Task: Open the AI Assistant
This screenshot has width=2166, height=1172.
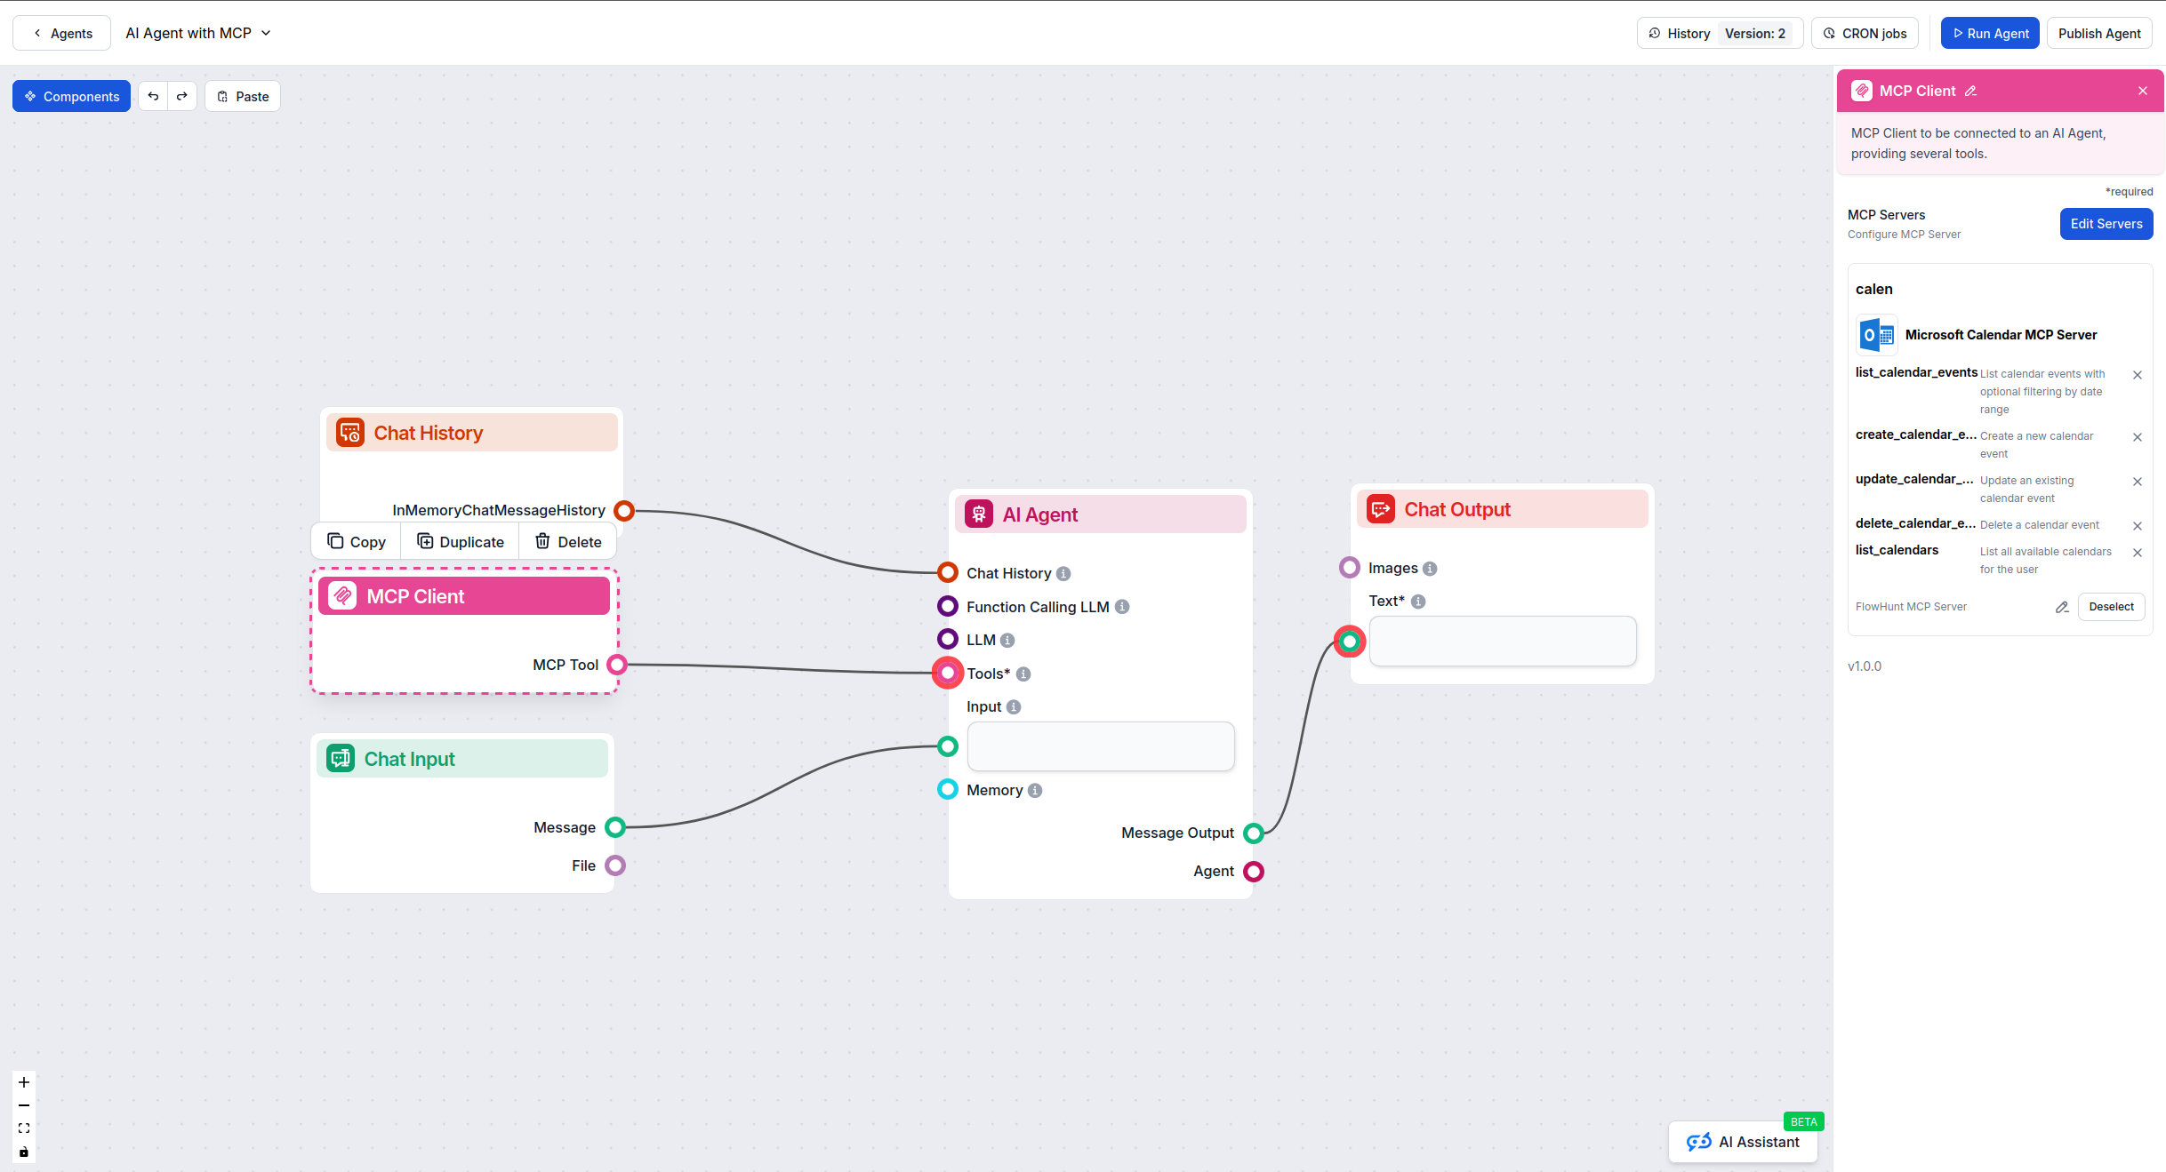Action: pos(1743,1142)
